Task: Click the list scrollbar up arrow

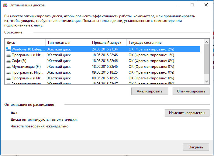Action: click(x=206, y=42)
